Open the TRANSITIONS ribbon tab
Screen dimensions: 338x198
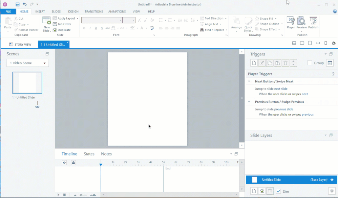[93, 11]
